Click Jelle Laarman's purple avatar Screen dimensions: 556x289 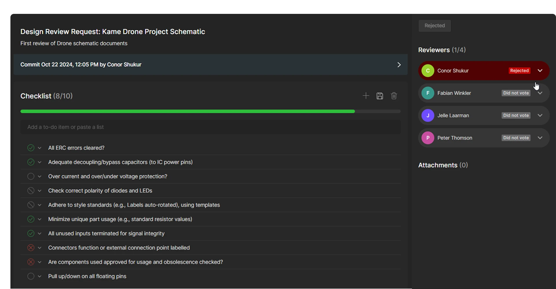[x=428, y=116]
